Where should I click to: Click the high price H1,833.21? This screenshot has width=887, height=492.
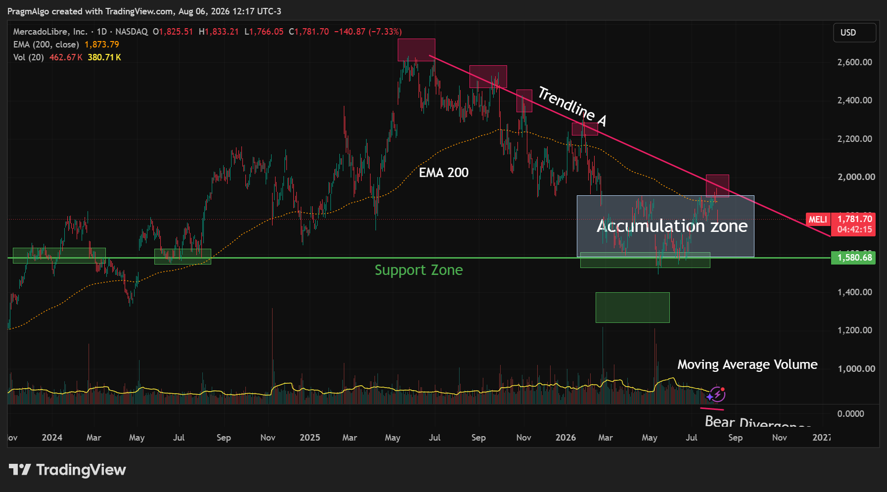[219, 32]
